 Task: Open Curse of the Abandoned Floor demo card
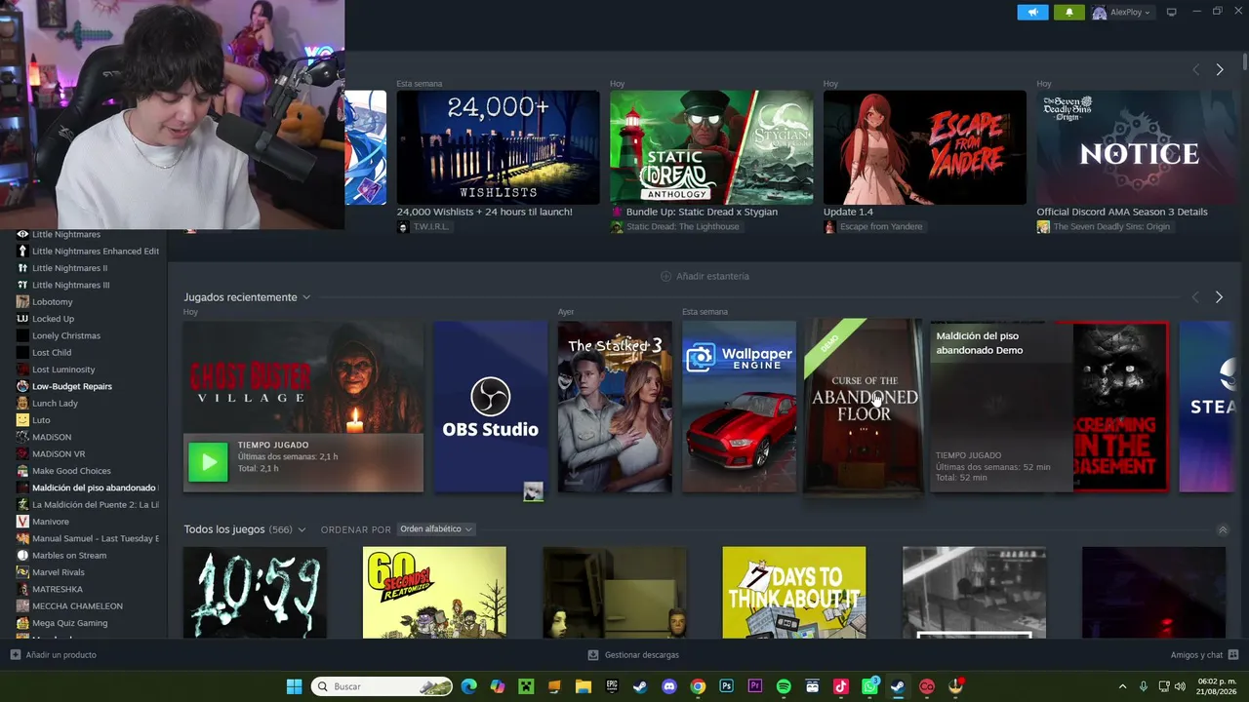(864, 407)
